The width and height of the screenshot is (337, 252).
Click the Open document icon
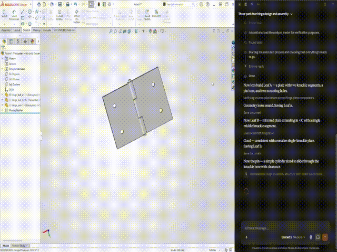[52, 4]
